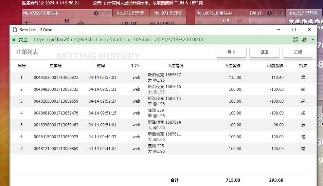This screenshot has height=186, width=323.
Task: Click the 平台 column header
Action: pos(134,66)
